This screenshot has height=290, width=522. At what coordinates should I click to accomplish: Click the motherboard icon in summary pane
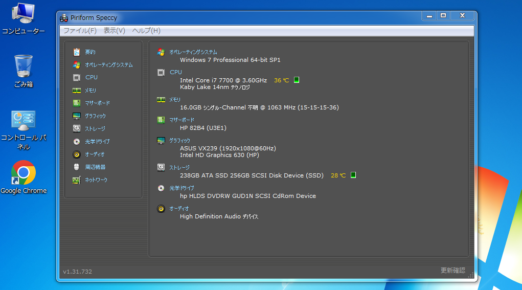pos(161,120)
